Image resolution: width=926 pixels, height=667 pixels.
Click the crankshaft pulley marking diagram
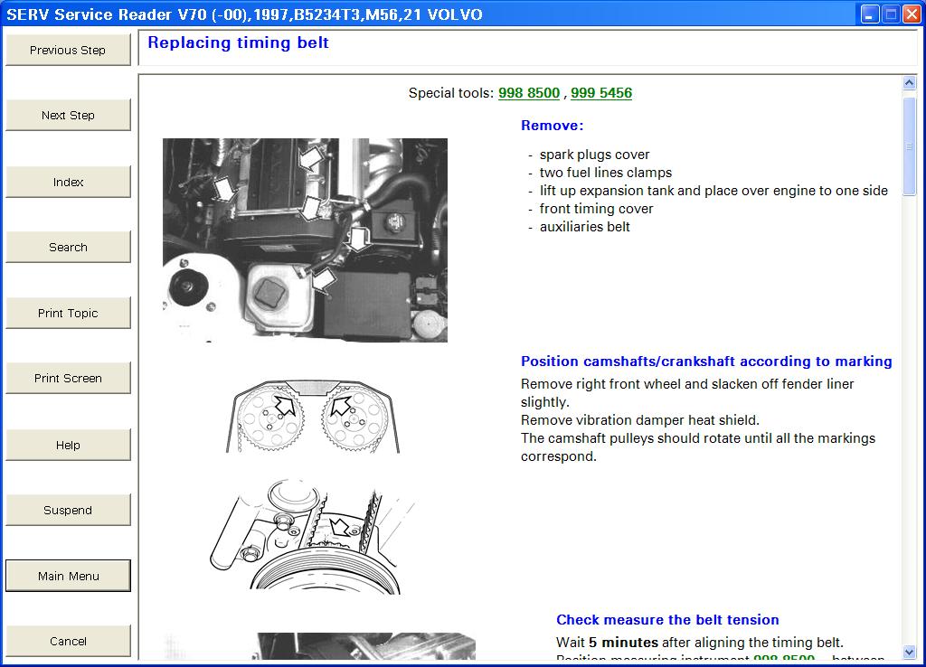313,536
